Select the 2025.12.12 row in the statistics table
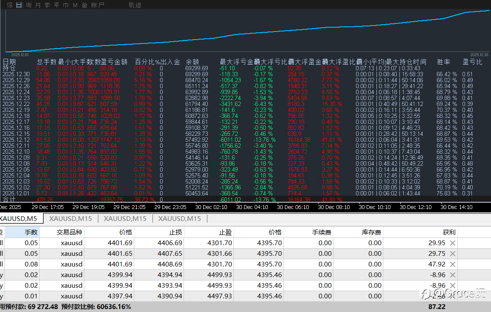Screen dimensions: 491x312 (x=16, y=140)
